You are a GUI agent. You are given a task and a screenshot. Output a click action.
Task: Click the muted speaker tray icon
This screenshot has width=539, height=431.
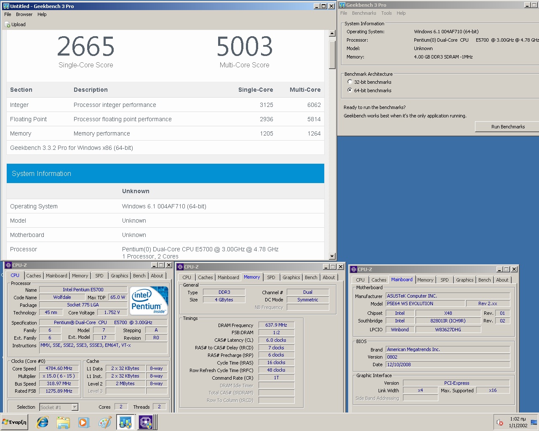tap(500, 422)
